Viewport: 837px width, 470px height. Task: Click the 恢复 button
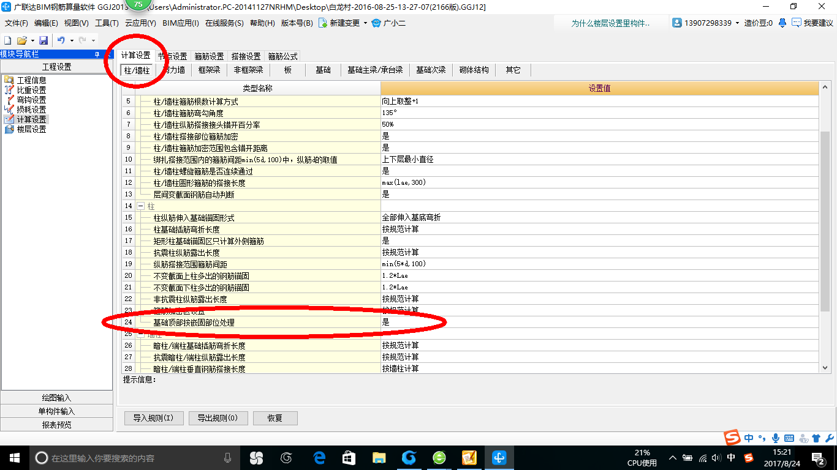coord(275,419)
